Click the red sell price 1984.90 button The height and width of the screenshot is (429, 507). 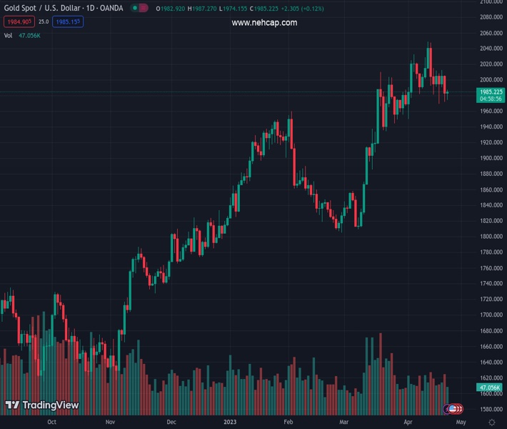coord(19,22)
